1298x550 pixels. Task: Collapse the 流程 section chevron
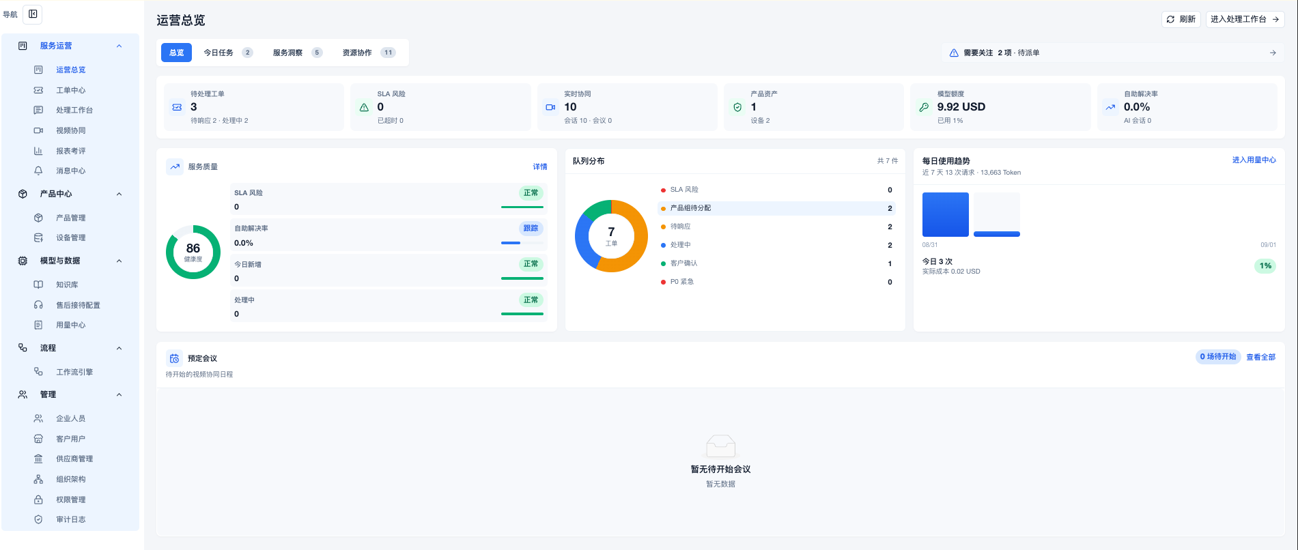coord(119,348)
